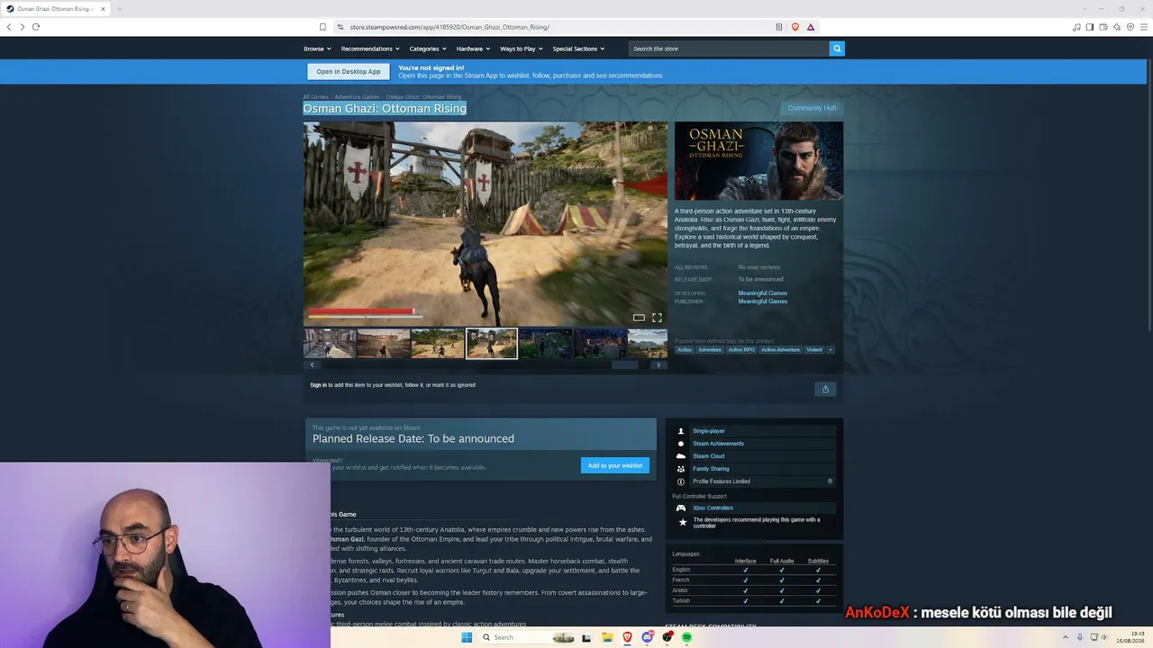Open the Brave VPN shield icon

[1130, 27]
